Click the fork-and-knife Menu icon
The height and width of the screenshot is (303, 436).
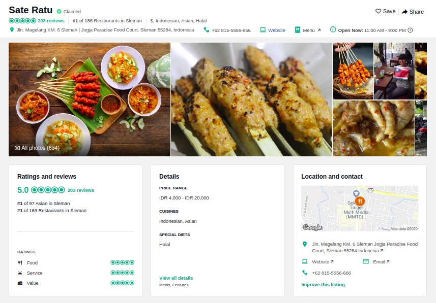pos(298,29)
